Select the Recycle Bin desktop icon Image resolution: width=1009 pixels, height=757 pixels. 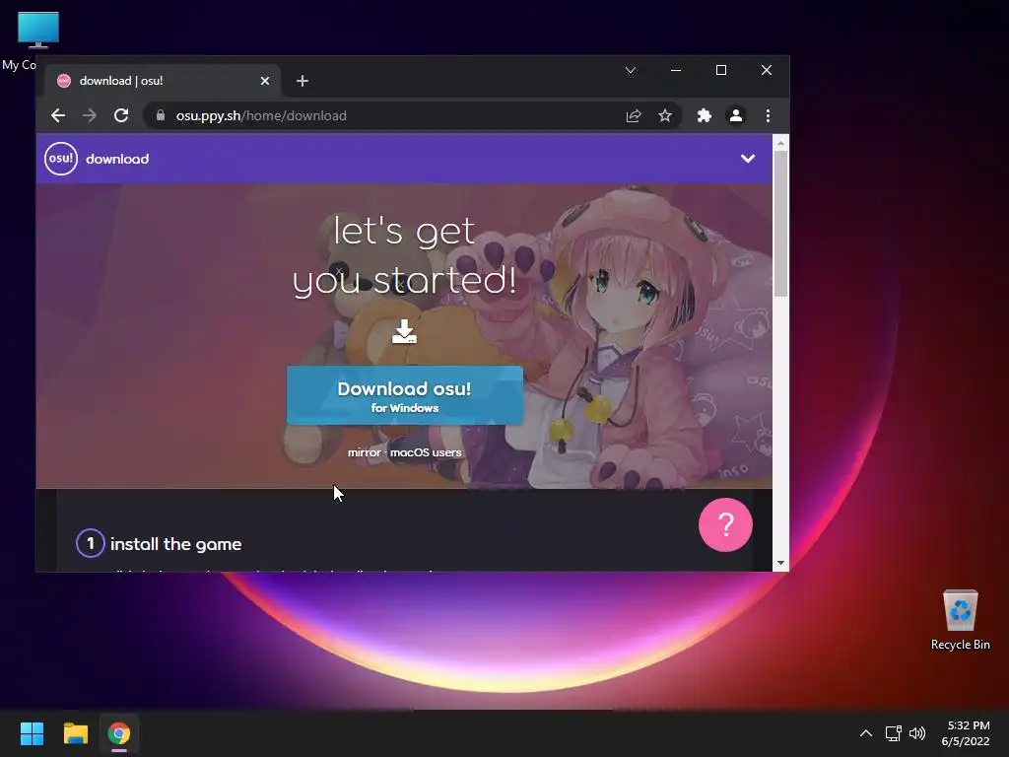click(x=960, y=620)
